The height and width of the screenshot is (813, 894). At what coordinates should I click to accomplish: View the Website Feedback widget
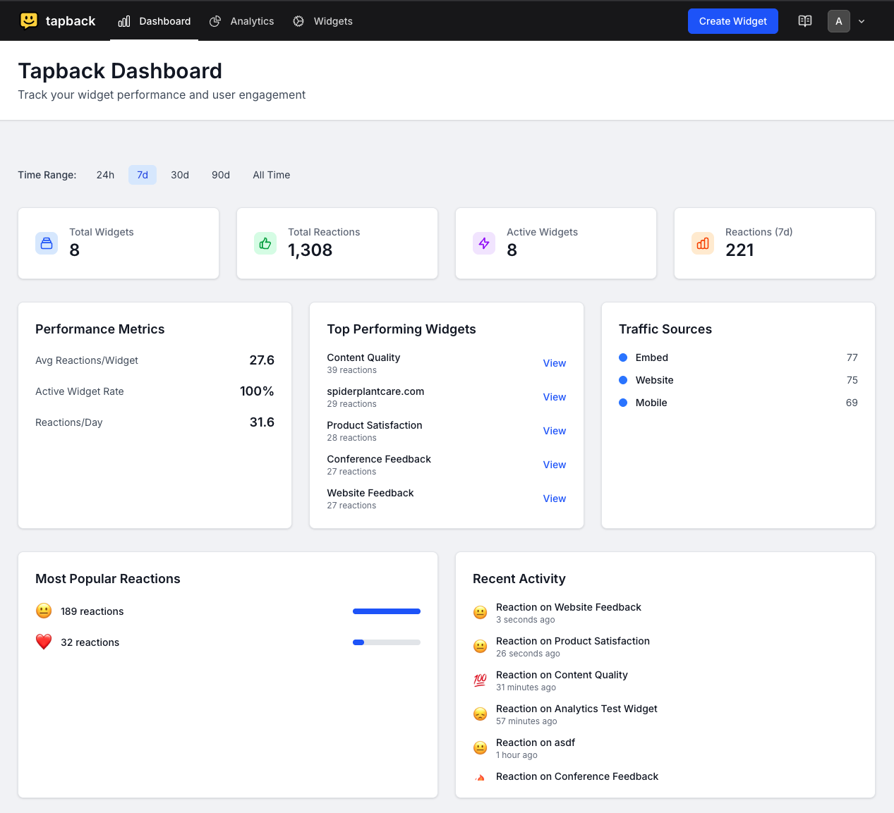(555, 499)
